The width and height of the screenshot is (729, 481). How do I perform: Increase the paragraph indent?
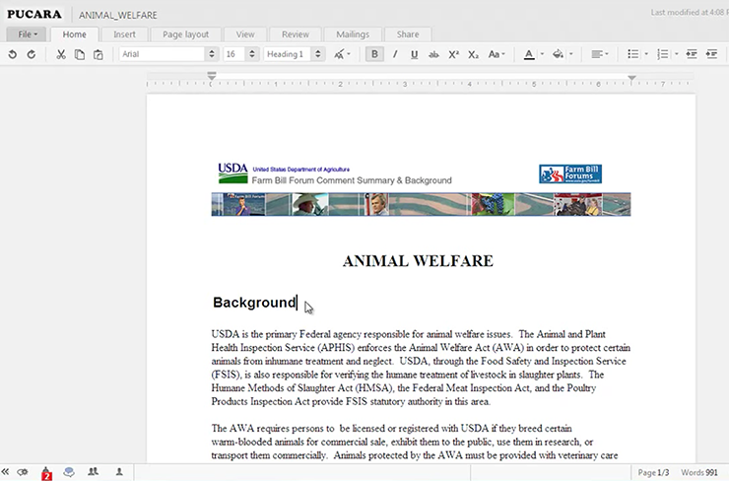(713, 54)
